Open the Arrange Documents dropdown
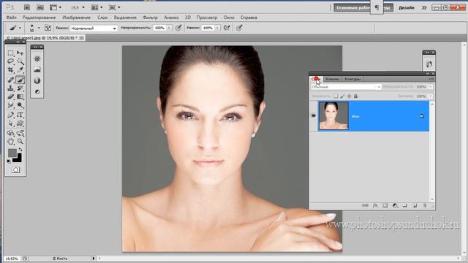This screenshot has height=263, width=468. pyautogui.click(x=97, y=7)
